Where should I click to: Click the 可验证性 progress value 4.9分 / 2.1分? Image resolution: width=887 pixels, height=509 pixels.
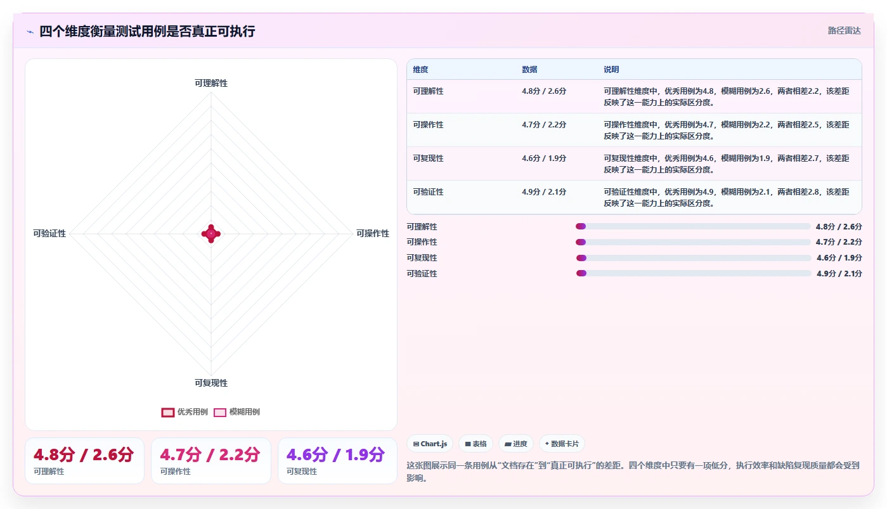click(x=839, y=274)
